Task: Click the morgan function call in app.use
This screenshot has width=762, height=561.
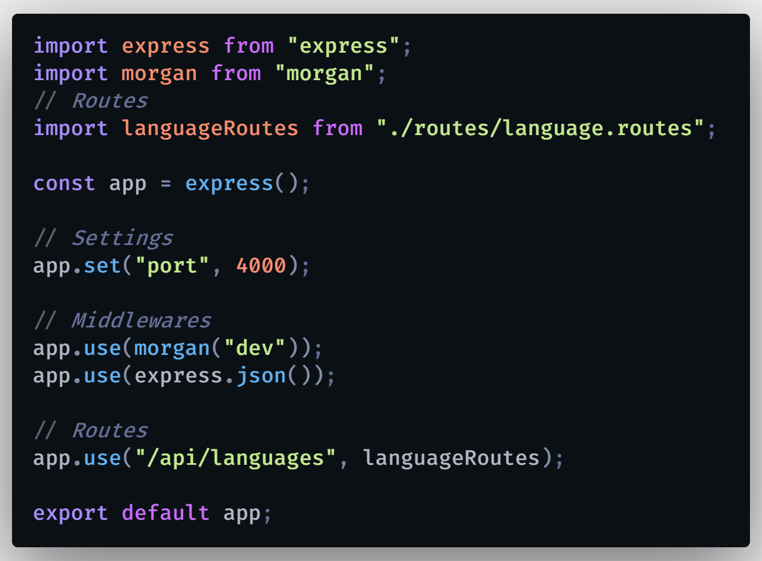Action: [172, 348]
